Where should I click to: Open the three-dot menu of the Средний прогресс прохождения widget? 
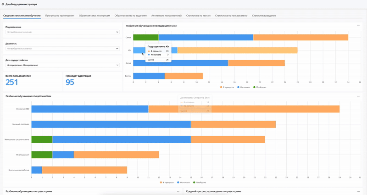(x=358, y=191)
